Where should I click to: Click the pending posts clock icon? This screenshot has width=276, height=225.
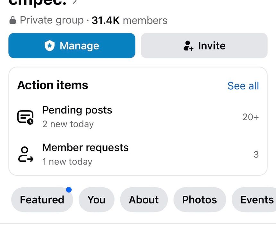coord(25,117)
